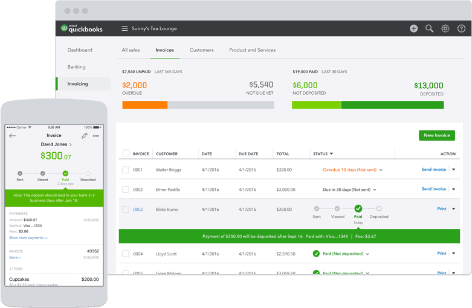Expand the Overdue 10 days status chevron
This screenshot has width=472, height=308.
pos(381,170)
